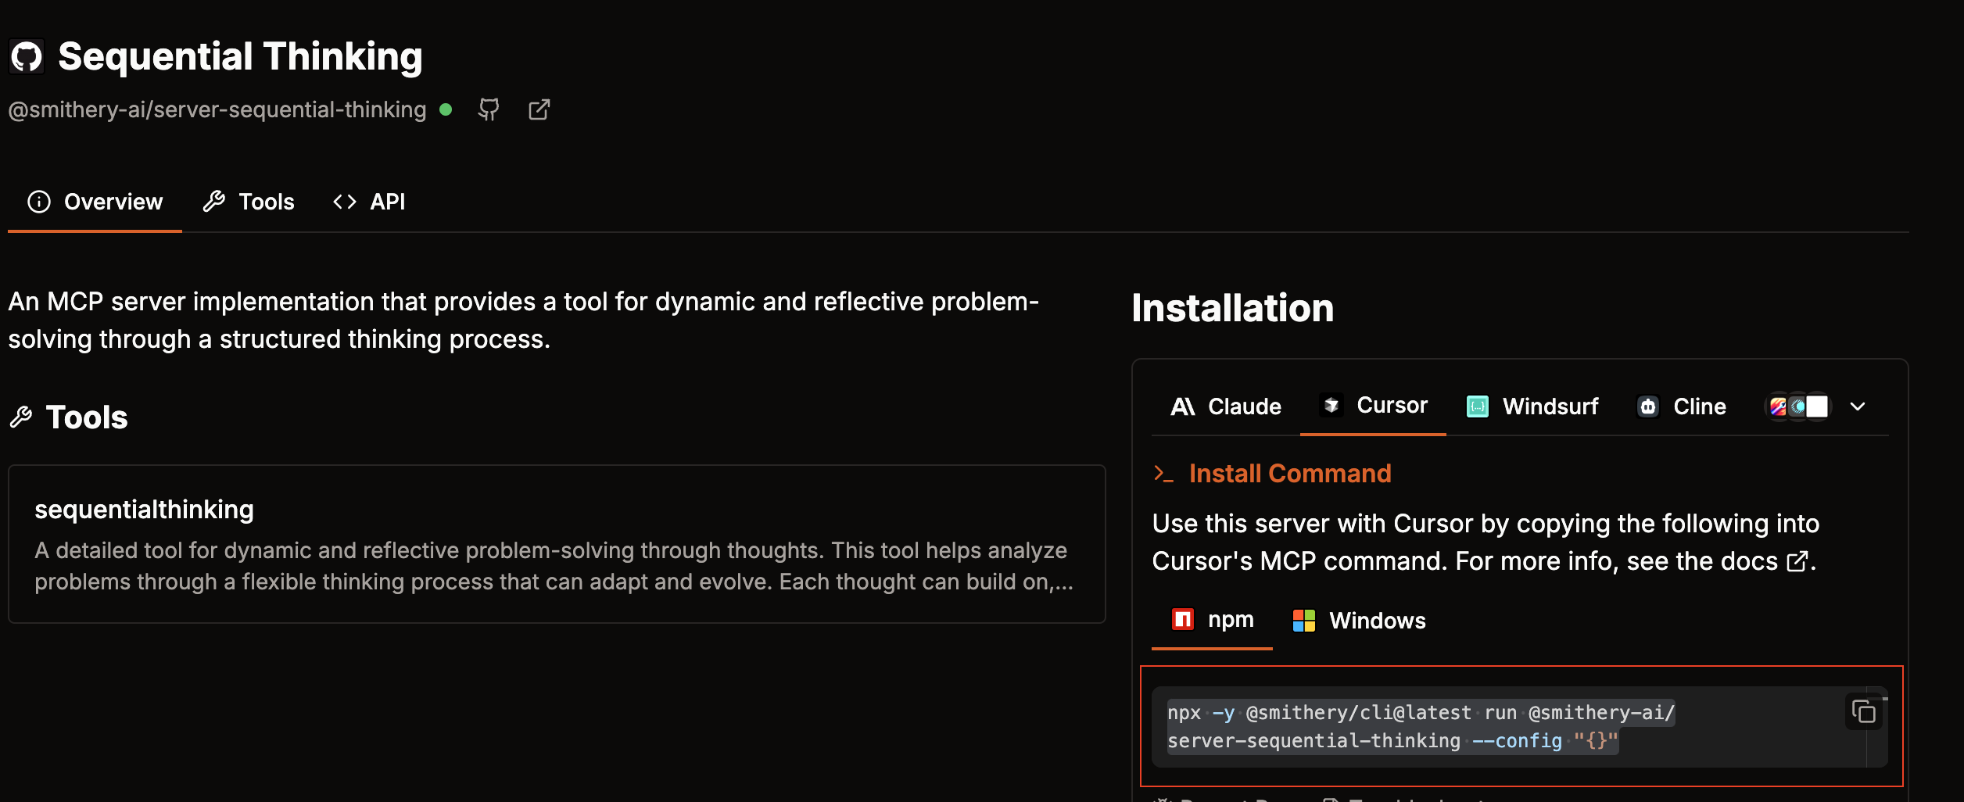1964x802 pixels.
Task: Click the Claude Anthropic logo icon
Action: (1182, 406)
